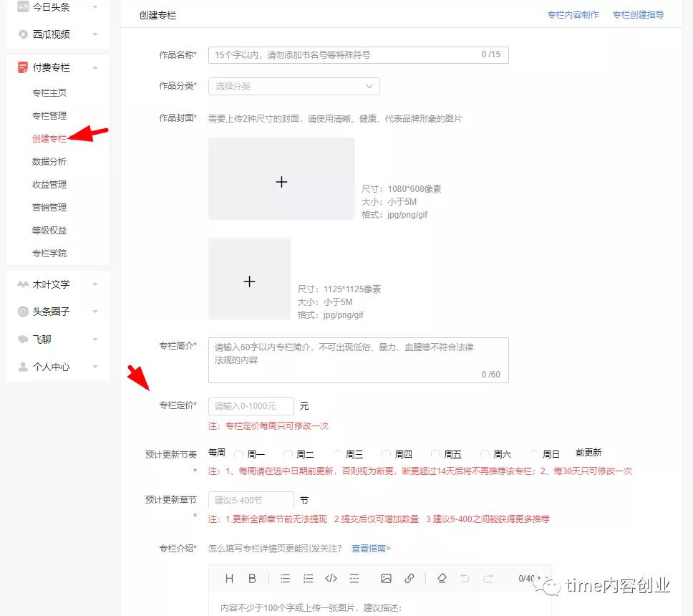The height and width of the screenshot is (616, 693).
Task: Insert an image in the editor toolbar
Action: [x=386, y=578]
